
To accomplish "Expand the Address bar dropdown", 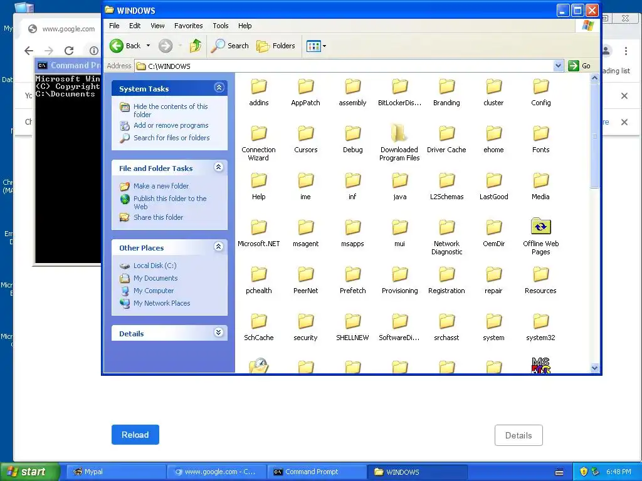I will pyautogui.click(x=558, y=66).
